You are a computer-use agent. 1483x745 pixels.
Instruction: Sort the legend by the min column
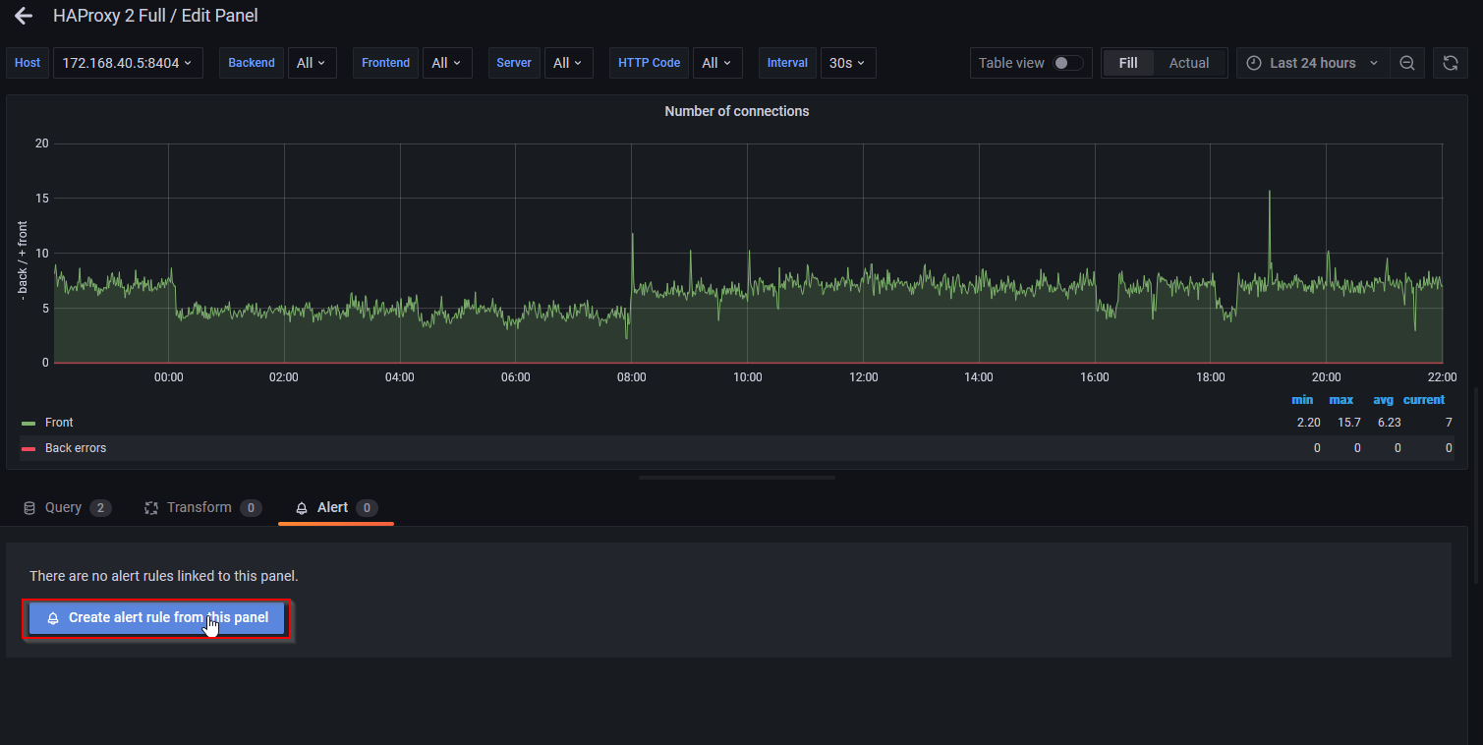click(1302, 400)
